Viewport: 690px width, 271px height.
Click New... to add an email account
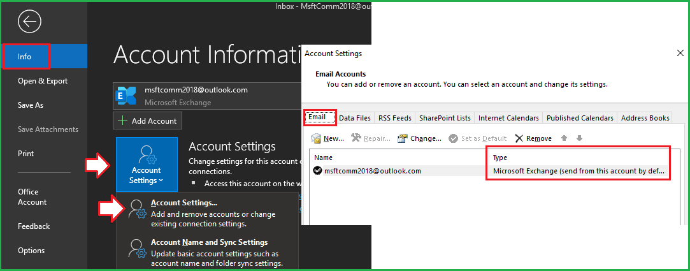327,138
